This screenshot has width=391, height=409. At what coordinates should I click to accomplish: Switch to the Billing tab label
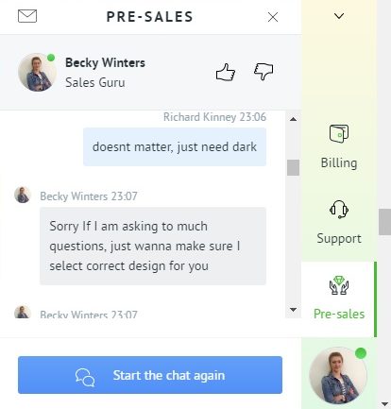click(339, 163)
